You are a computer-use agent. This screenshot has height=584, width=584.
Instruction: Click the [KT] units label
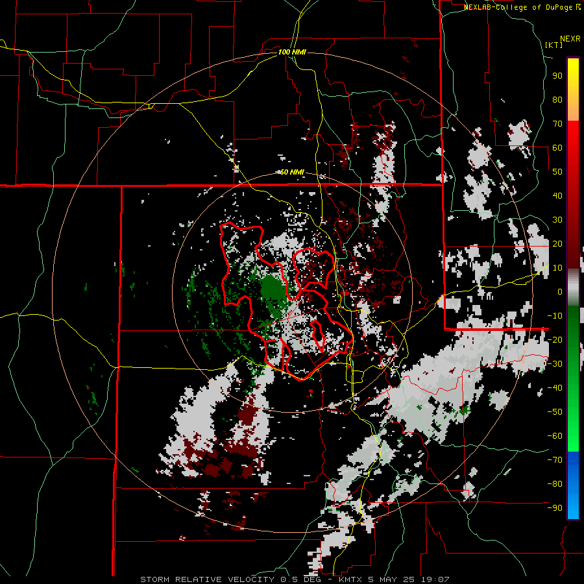click(x=554, y=45)
